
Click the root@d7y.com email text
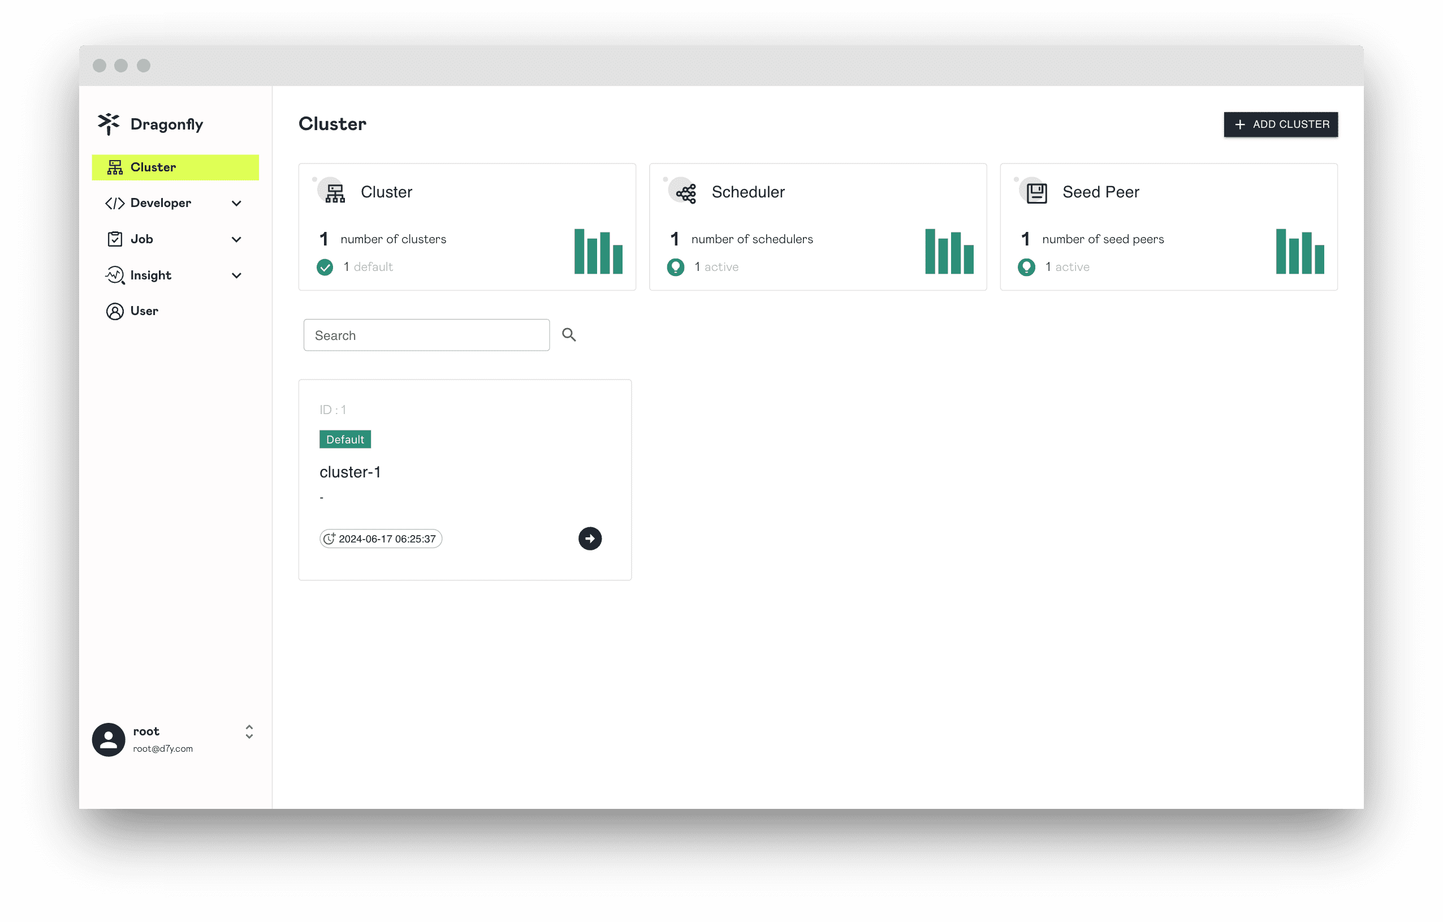163,749
